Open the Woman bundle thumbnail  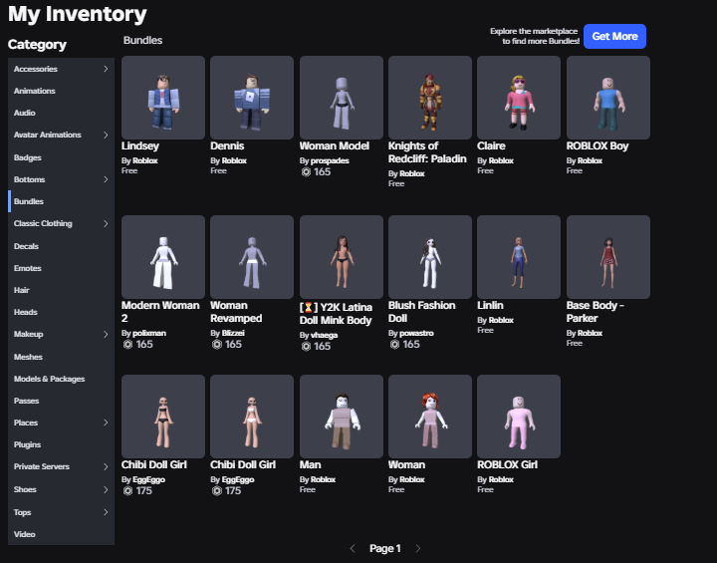tap(430, 417)
